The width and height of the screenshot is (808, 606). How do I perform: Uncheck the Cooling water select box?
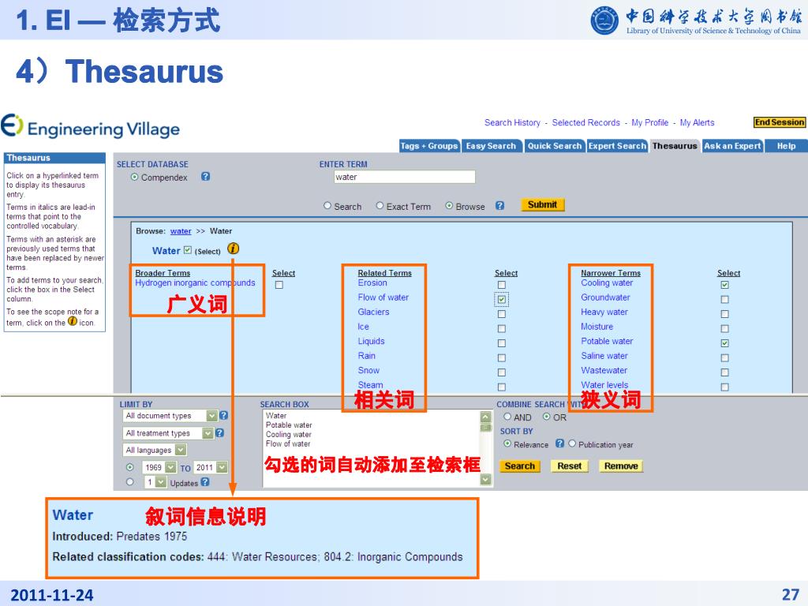tap(724, 285)
